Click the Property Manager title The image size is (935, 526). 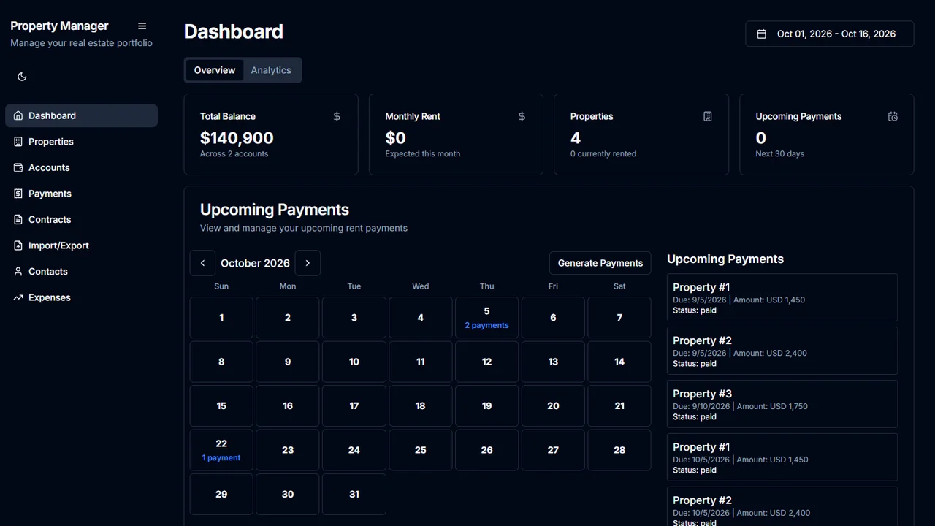point(59,26)
